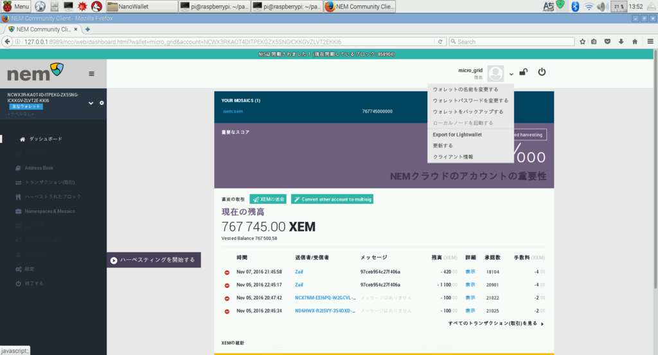
Task: Open the account settings gear in the sidebar
Action: (x=102, y=103)
